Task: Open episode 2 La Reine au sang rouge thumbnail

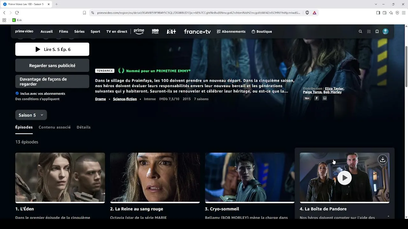Action: [155, 177]
